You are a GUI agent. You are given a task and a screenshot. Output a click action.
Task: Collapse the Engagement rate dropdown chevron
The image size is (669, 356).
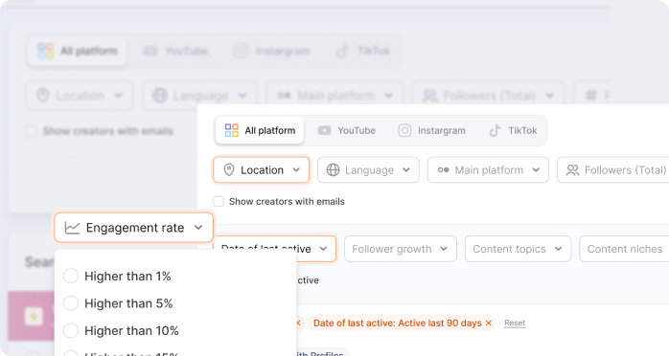(x=198, y=228)
